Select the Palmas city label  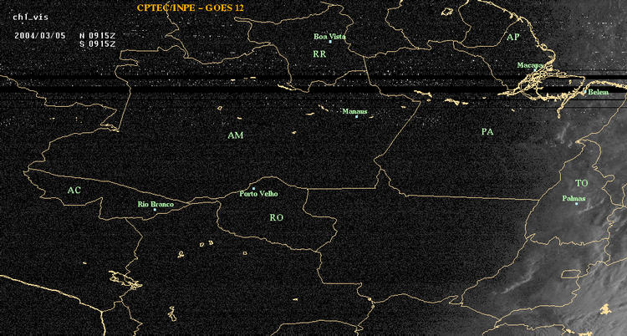573,198
